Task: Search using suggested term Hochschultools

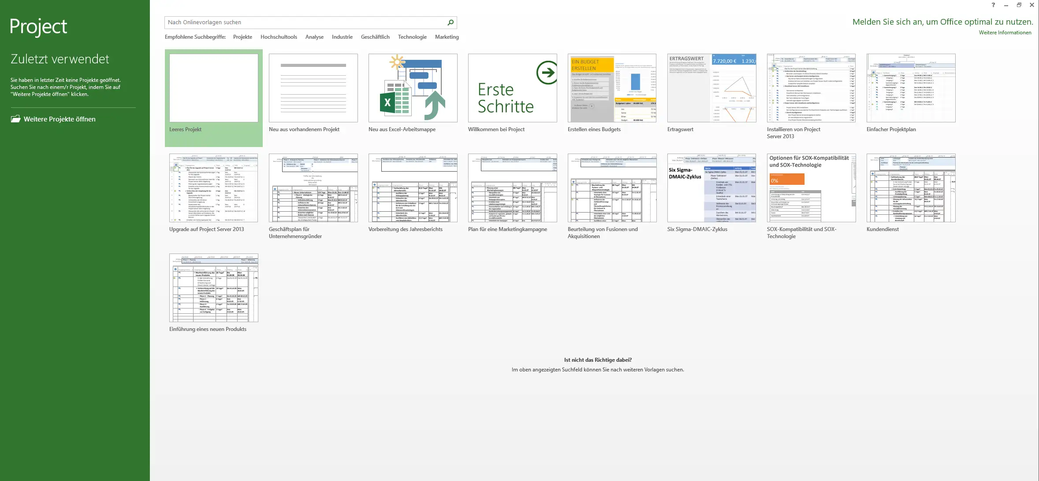Action: 279,37
